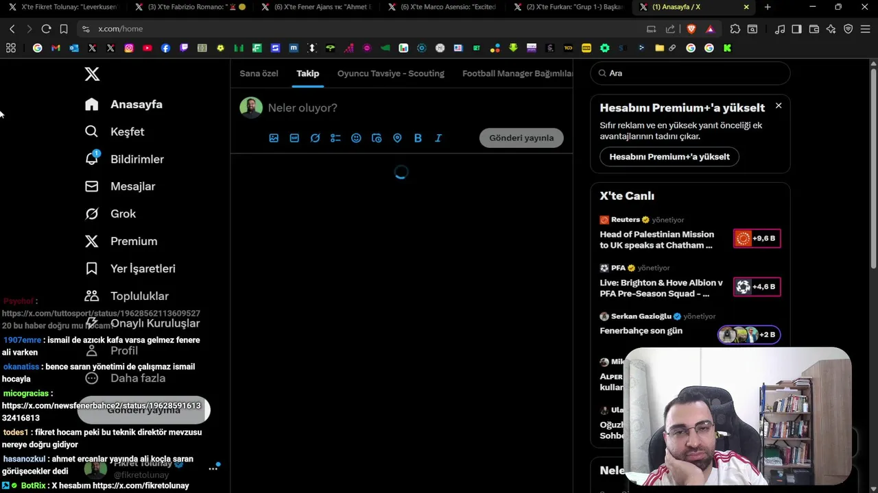
Task: Open browser main hamburger menu
Action: [x=866, y=29]
